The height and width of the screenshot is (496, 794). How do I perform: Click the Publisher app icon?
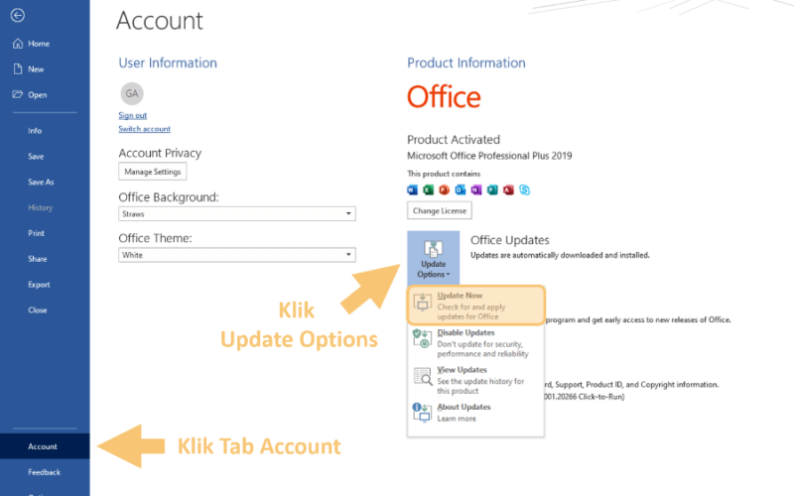coord(492,189)
